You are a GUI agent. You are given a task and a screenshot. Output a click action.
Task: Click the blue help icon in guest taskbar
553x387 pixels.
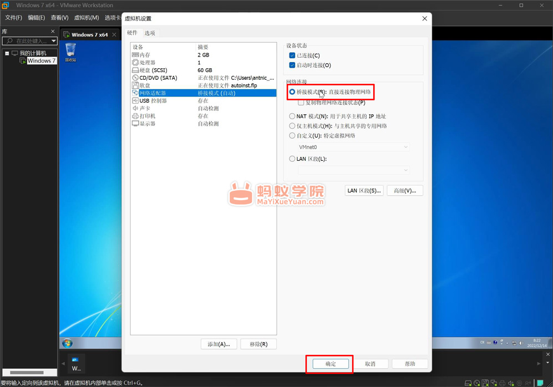point(495,342)
